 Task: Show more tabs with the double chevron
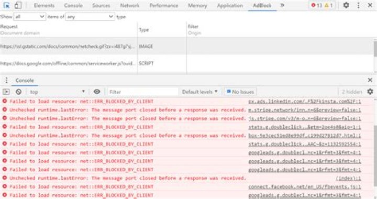pyautogui.click(x=282, y=5)
